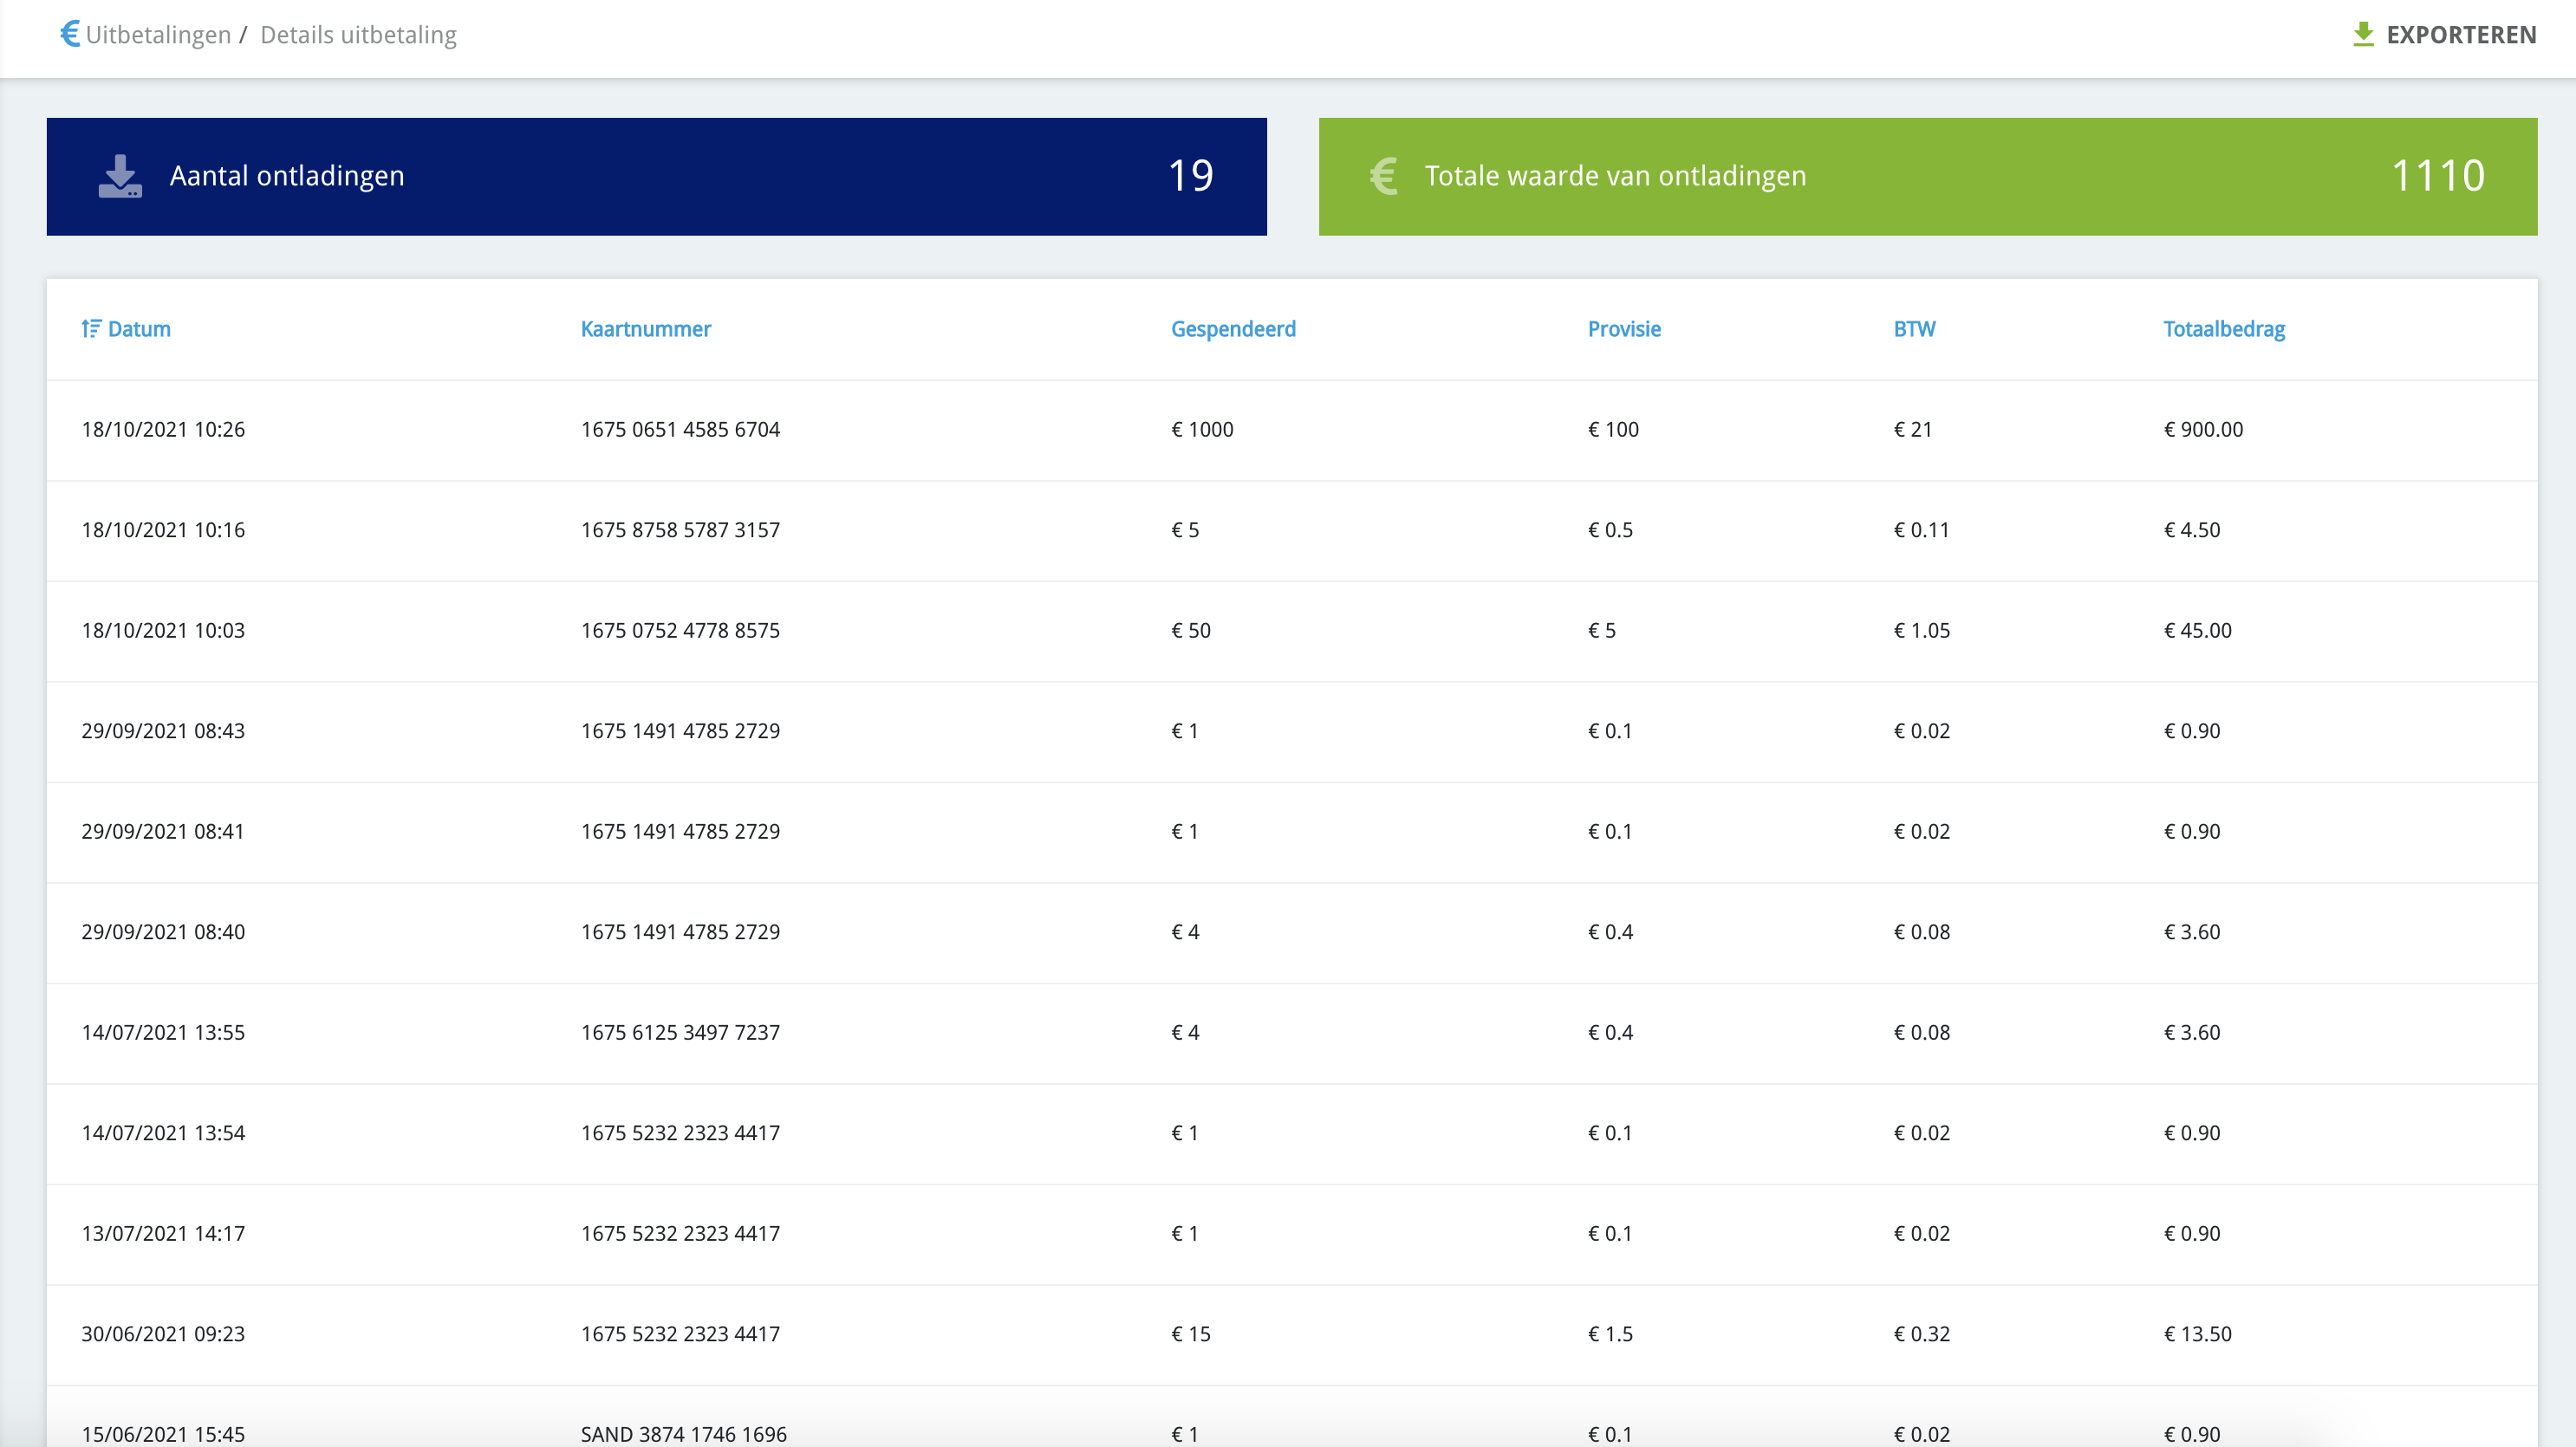This screenshot has height=1447, width=2576.
Task: Click card number 1675 8758 5787 3157
Action: tap(680, 530)
